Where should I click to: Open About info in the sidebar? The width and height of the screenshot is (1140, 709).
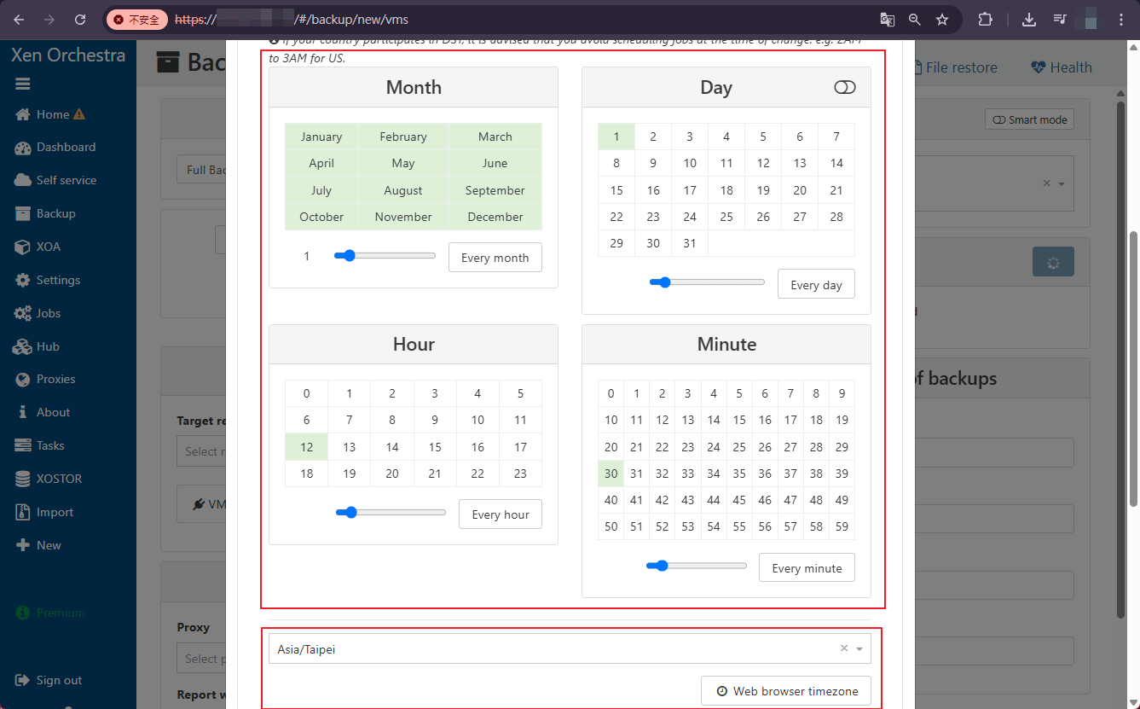[x=43, y=412]
